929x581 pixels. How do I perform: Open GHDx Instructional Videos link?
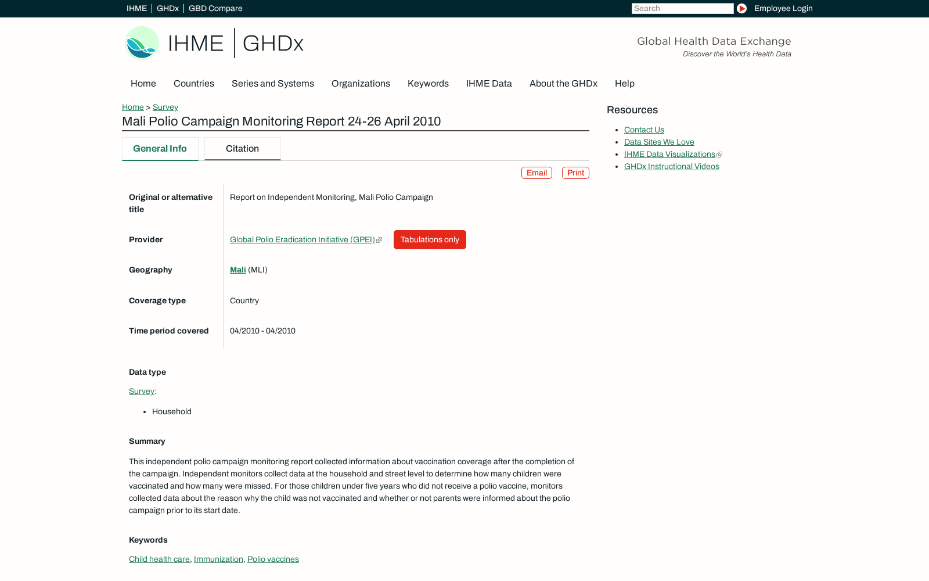(x=672, y=167)
